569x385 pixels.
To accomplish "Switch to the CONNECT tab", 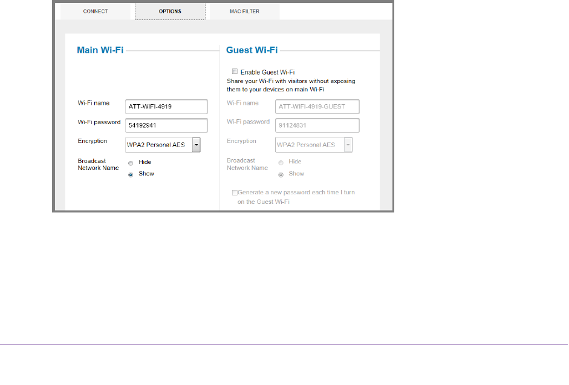I will [x=95, y=12].
